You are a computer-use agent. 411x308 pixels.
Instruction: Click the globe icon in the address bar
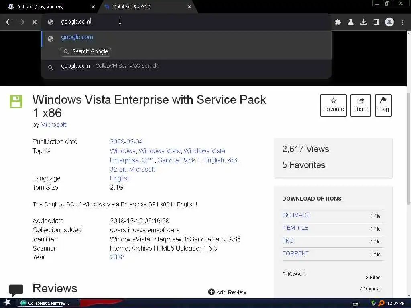coord(51,22)
